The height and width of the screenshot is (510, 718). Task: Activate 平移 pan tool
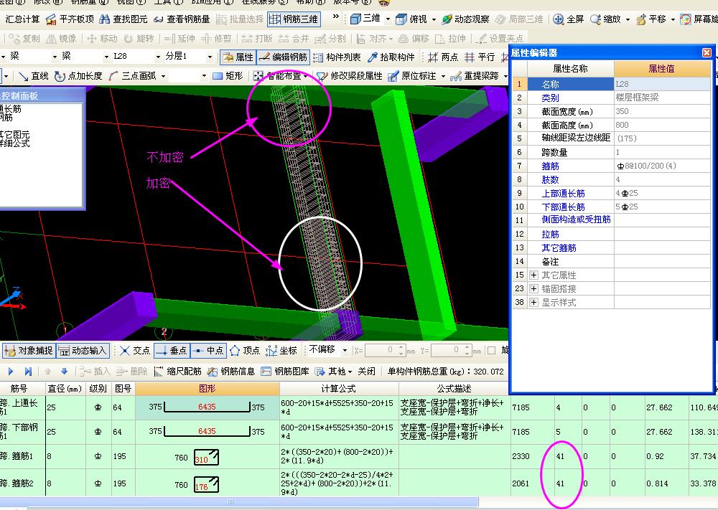point(651,19)
